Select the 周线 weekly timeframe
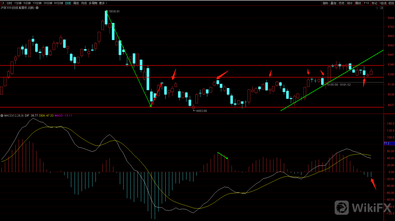Viewport: 395px width, 221px height. coord(76,3)
